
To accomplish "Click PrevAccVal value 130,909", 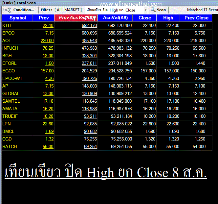I will click(x=89, y=93).
